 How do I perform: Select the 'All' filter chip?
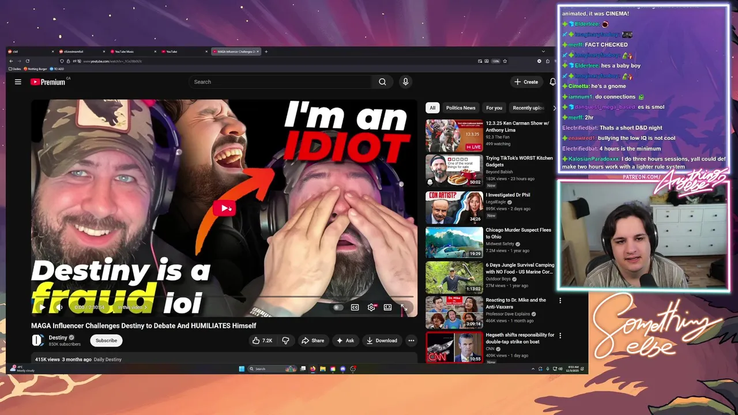pyautogui.click(x=432, y=108)
